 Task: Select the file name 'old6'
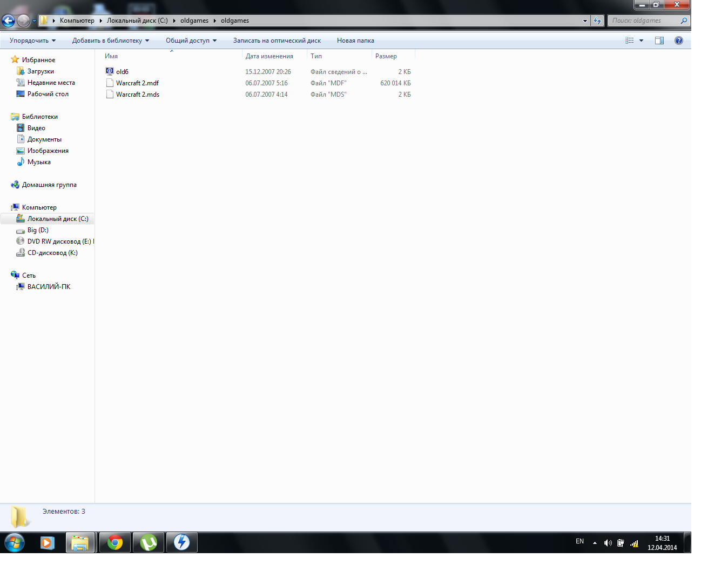pyautogui.click(x=122, y=72)
